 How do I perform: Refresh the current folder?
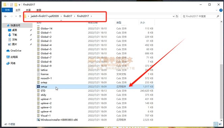177,16
